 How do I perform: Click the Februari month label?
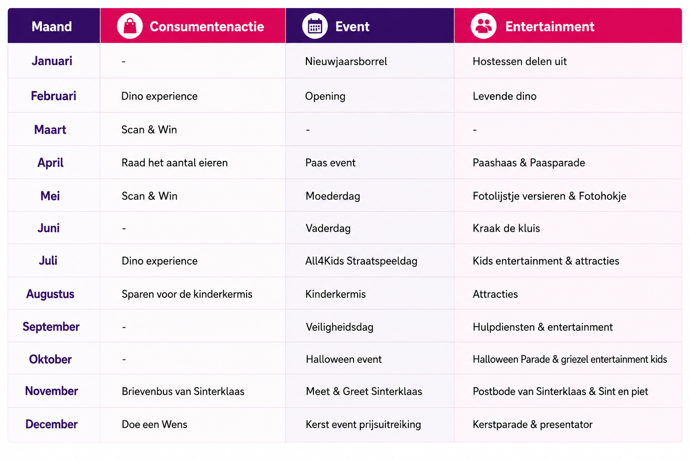(53, 96)
